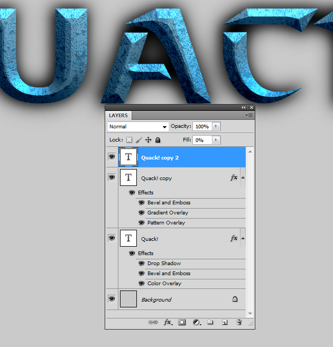333x347 pixels.
Task: Open the Opacity slider arrow
Action: 216,127
